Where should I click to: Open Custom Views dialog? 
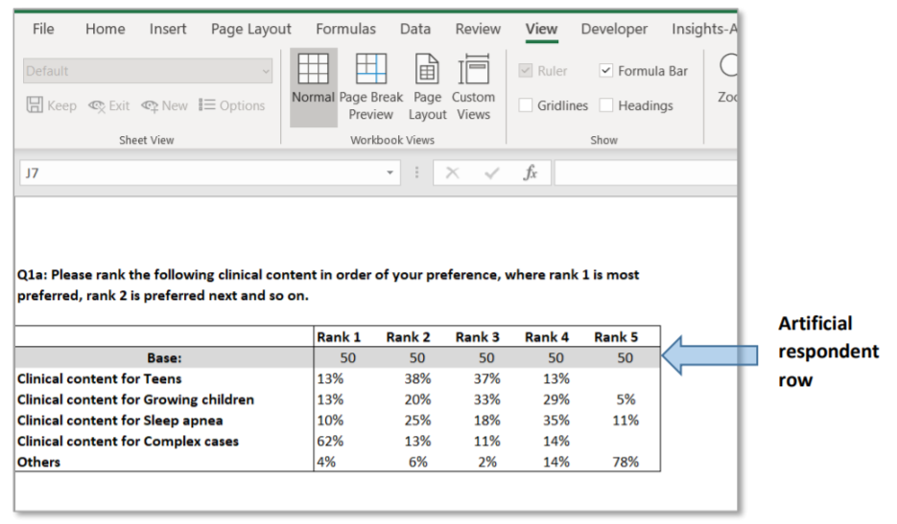473,71
